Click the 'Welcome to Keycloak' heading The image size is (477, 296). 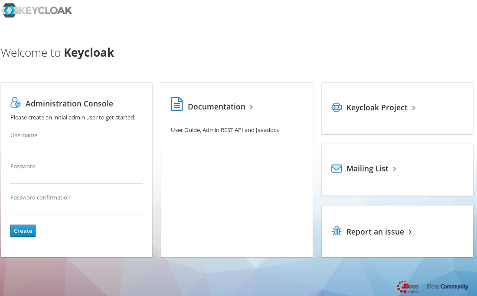[58, 53]
